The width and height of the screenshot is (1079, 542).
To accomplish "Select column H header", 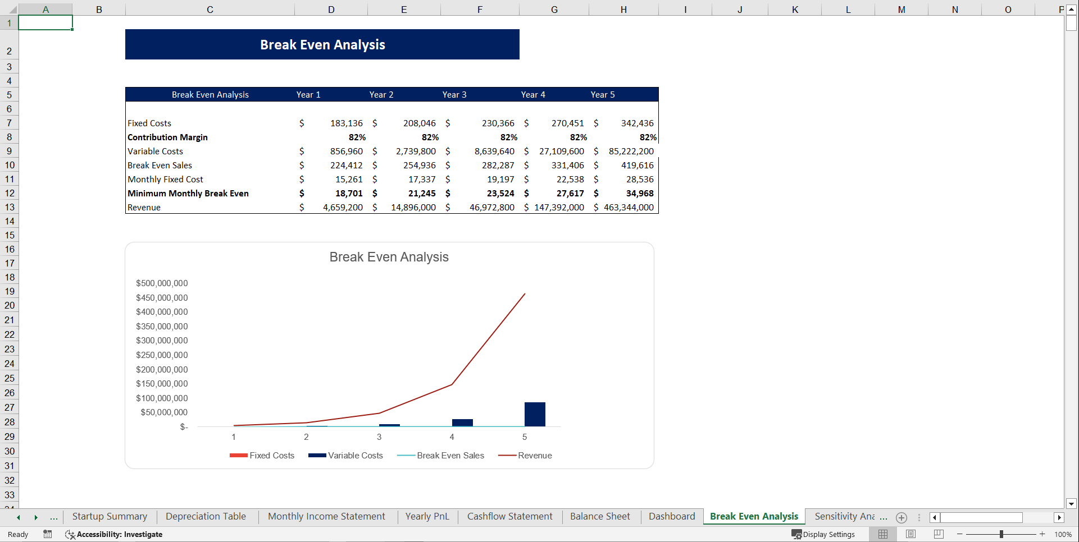I will (623, 10).
